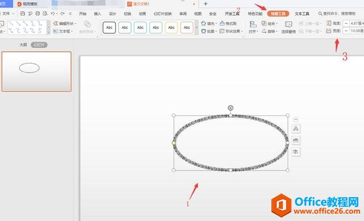Switch to the Insert (插入) tab

pyautogui.click(x=97, y=14)
